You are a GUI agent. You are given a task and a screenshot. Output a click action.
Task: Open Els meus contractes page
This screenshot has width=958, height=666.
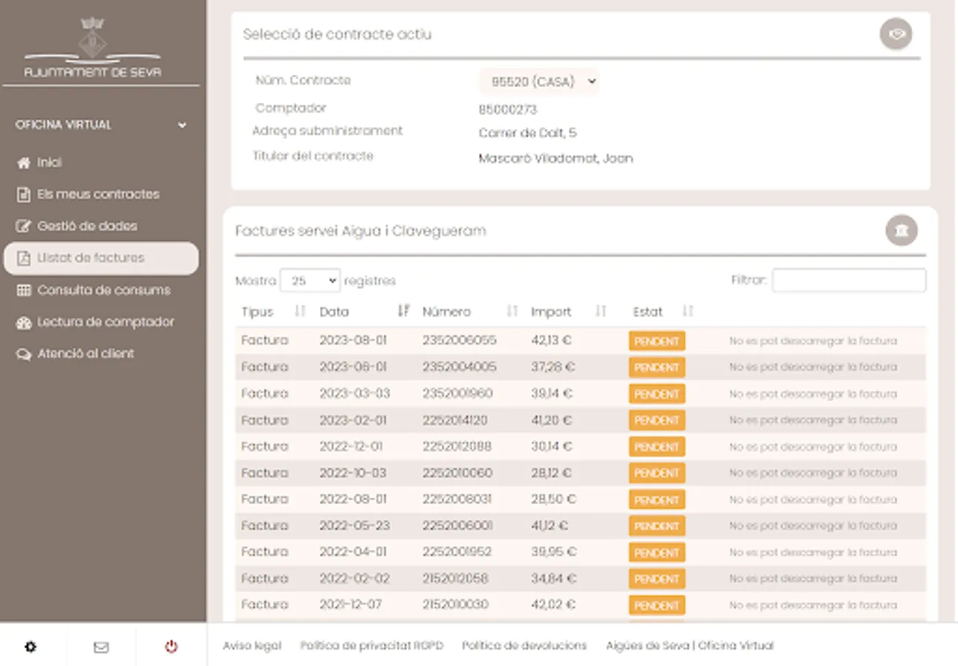click(x=98, y=195)
